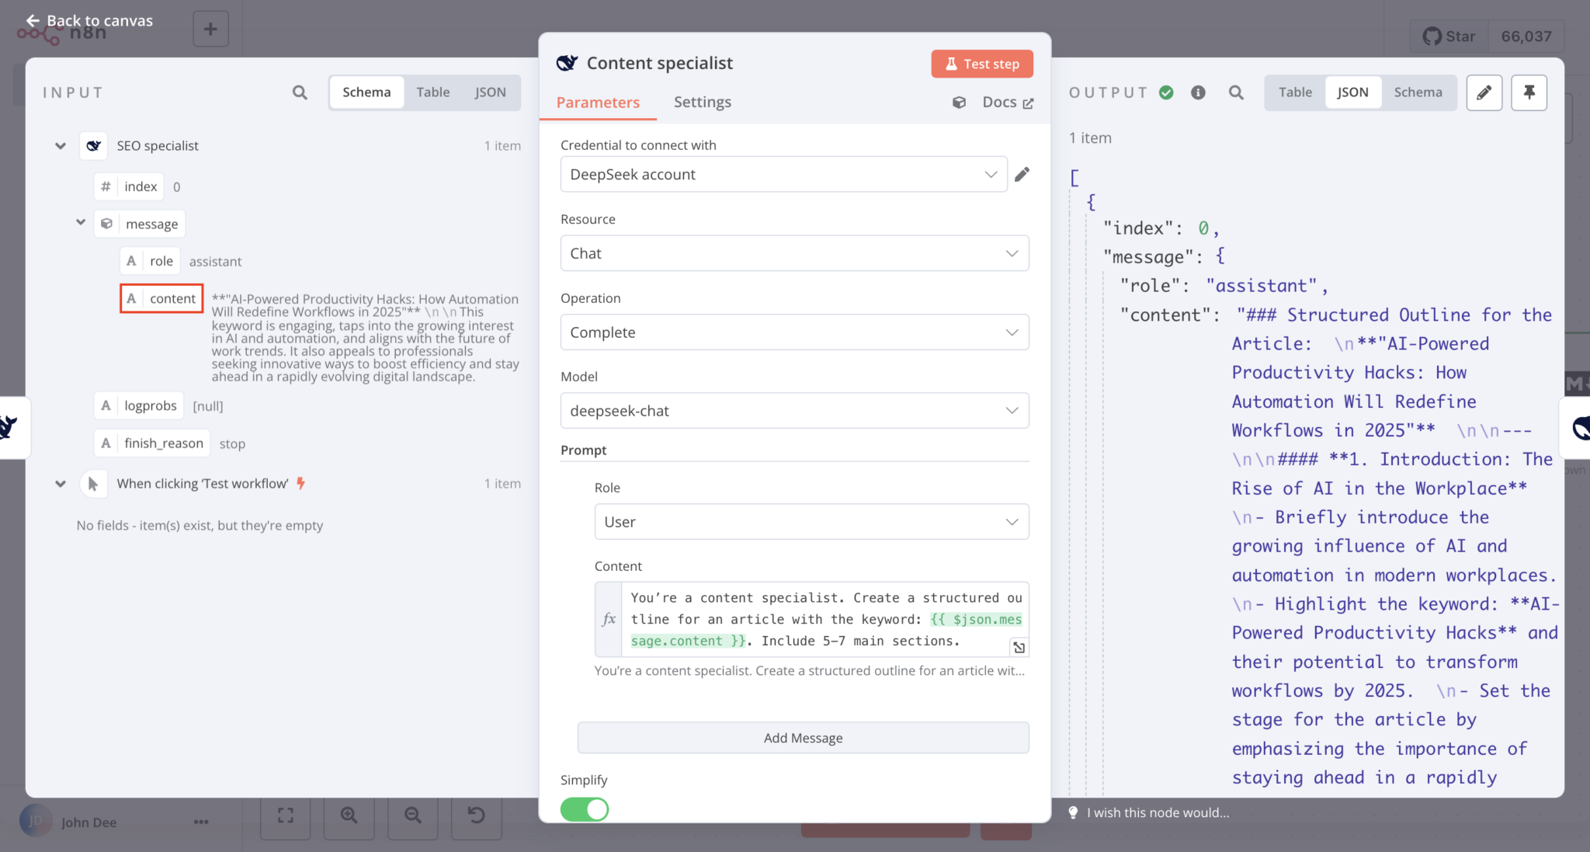The image size is (1590, 852).
Task: Disable the Simplify toggle
Action: (584, 809)
